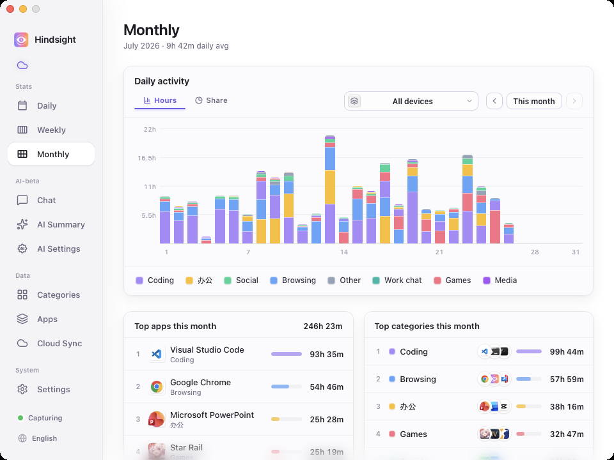Open the Weekly stats view

51,130
